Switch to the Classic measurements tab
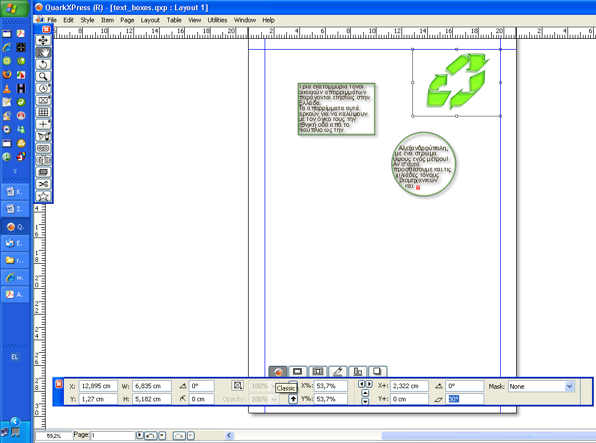 pyautogui.click(x=278, y=372)
